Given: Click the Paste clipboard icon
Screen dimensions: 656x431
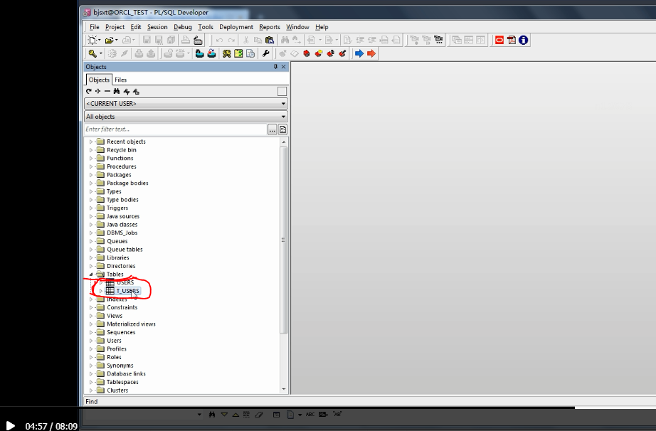Looking at the screenshot, I should (x=270, y=40).
